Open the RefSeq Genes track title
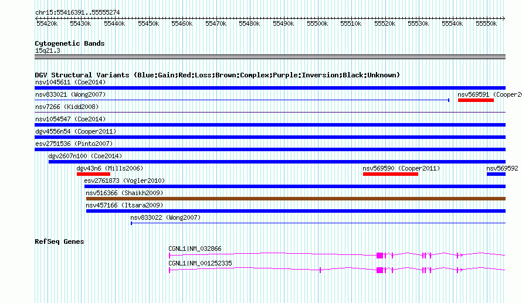Screen dimensions: 522x303 pyautogui.click(x=59, y=241)
